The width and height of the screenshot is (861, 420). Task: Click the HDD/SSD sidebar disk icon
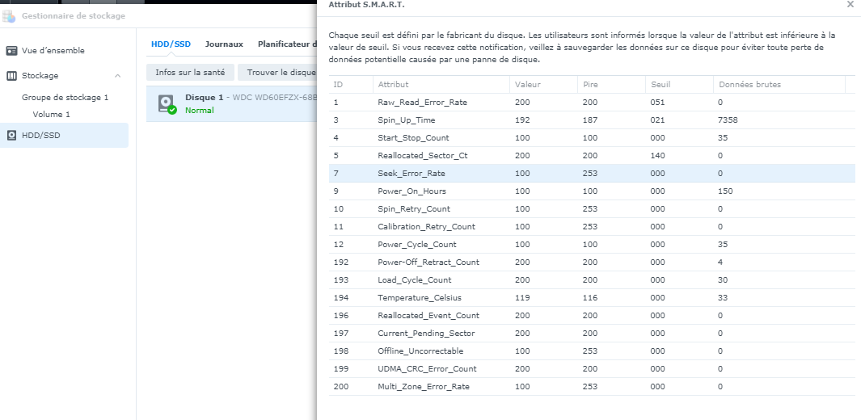tap(11, 136)
